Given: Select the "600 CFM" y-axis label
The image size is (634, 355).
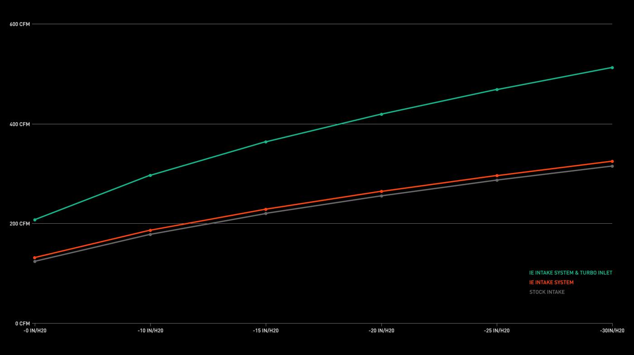Looking at the screenshot, I should 20,24.
